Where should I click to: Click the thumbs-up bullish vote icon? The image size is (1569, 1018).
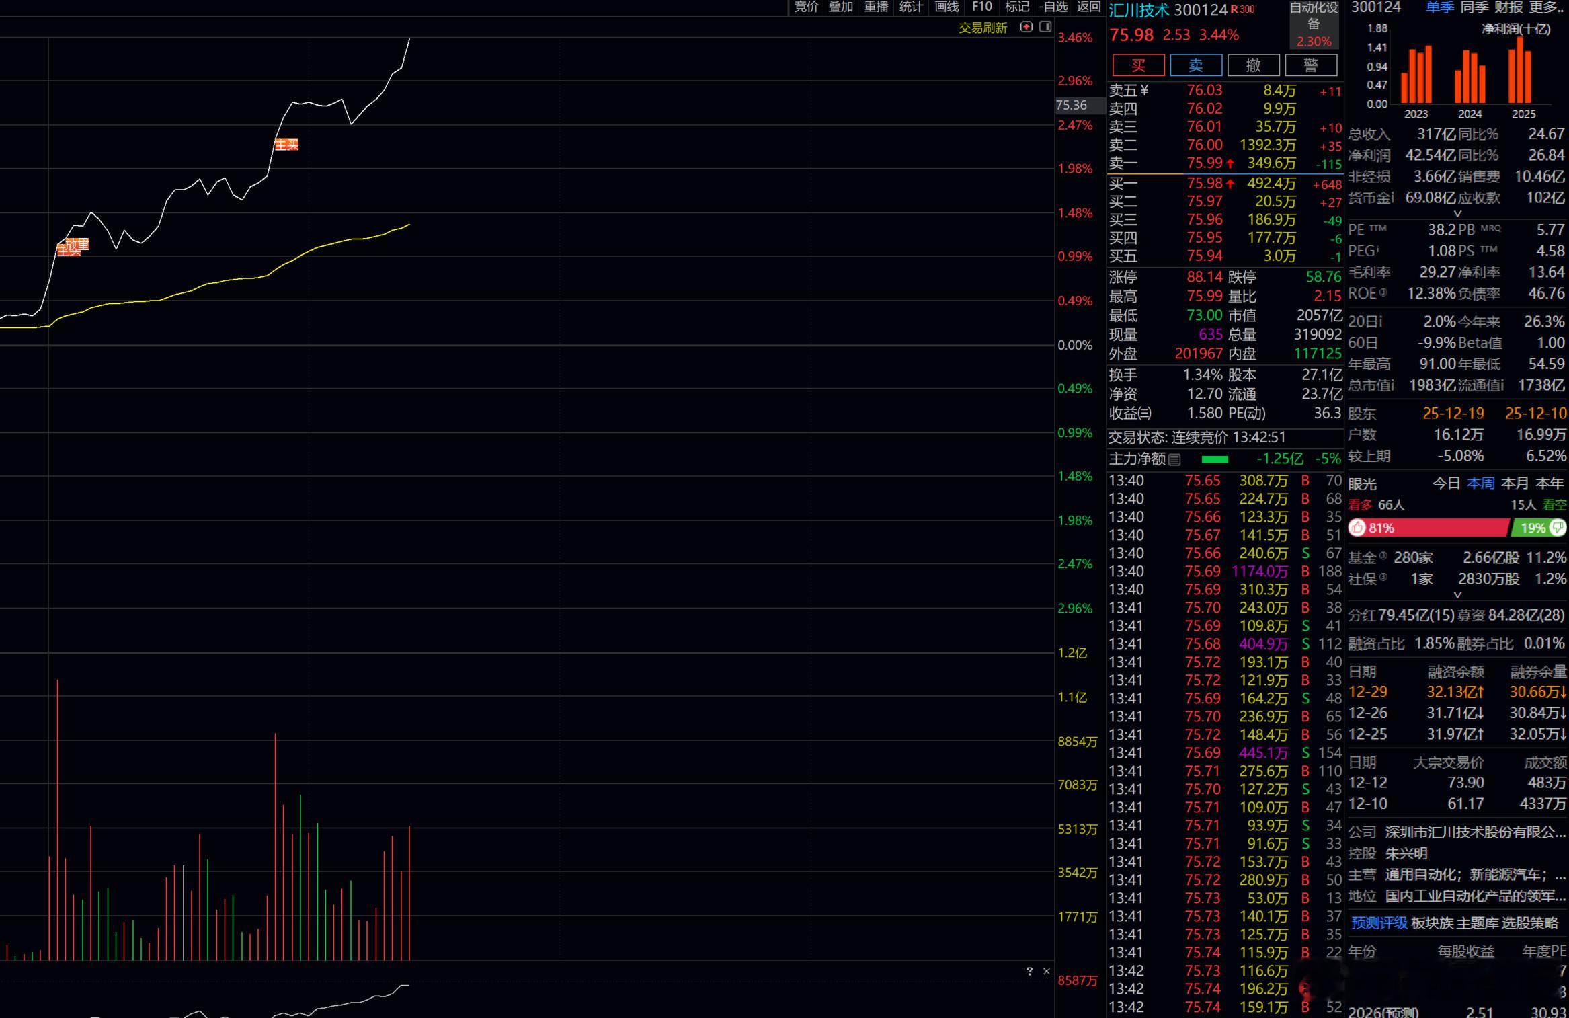point(1357,528)
